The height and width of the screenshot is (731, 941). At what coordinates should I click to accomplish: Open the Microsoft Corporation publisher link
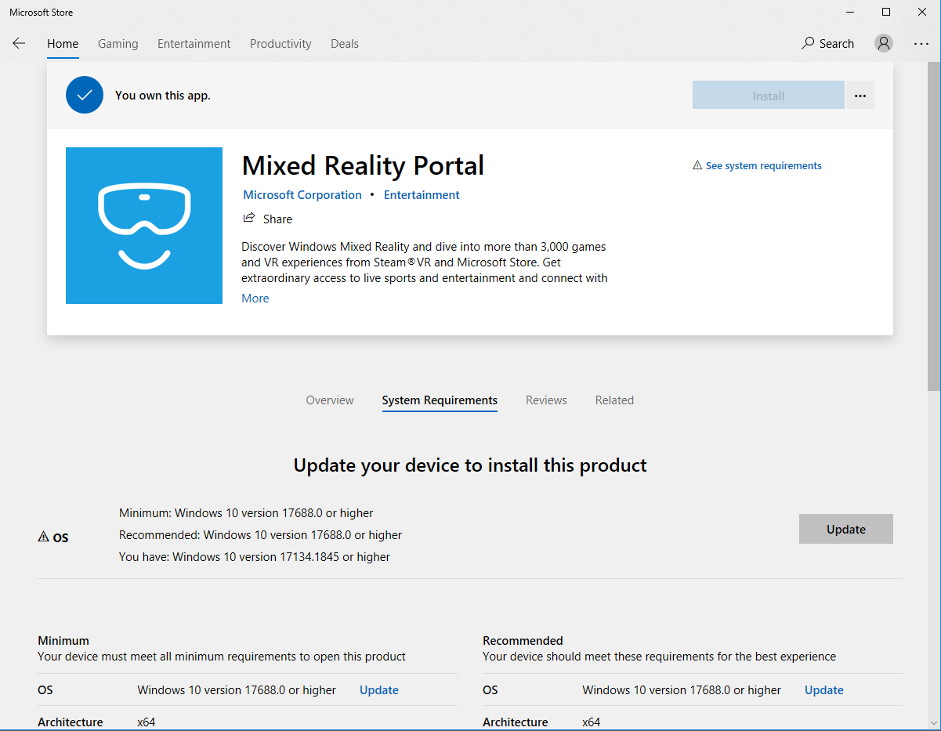[302, 195]
